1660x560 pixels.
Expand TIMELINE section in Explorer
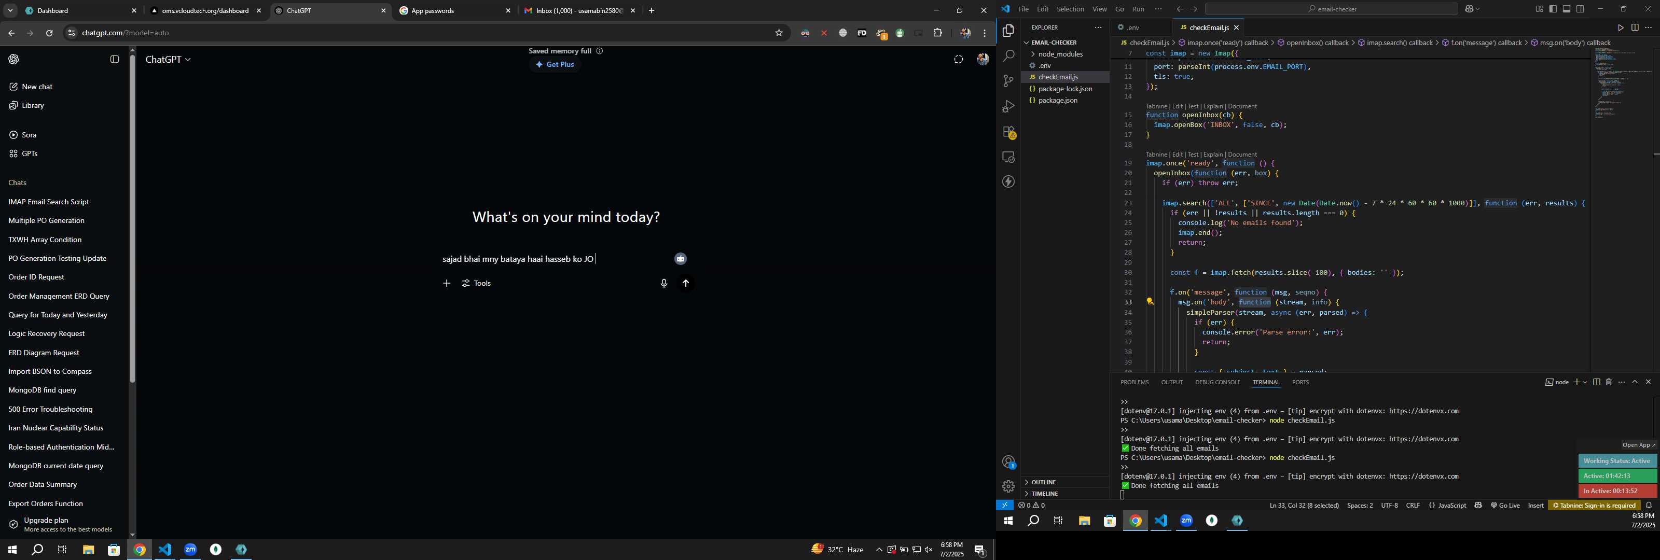coord(1064,494)
